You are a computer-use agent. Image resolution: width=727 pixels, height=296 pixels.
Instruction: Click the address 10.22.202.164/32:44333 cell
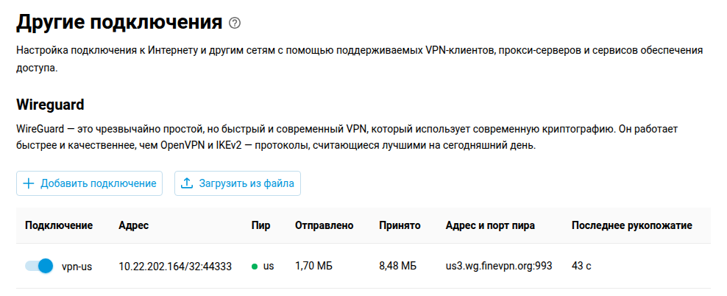(x=175, y=267)
